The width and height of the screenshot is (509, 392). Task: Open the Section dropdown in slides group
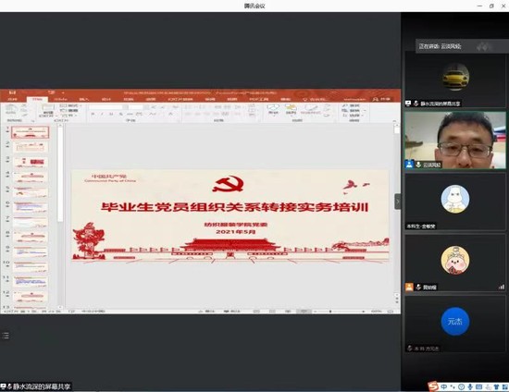coord(68,115)
